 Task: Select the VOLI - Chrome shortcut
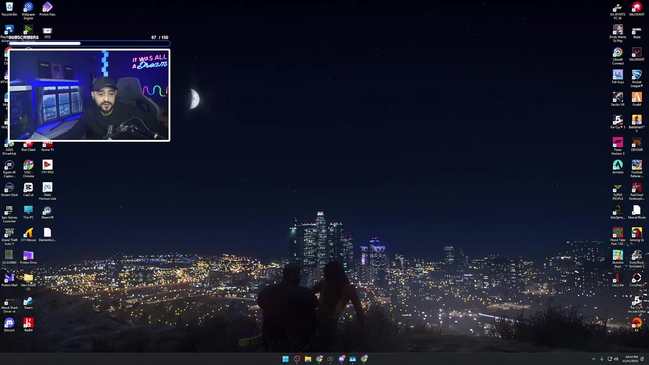28,169
